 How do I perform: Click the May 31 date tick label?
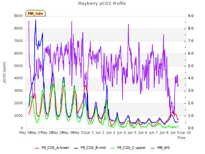coord(79,133)
